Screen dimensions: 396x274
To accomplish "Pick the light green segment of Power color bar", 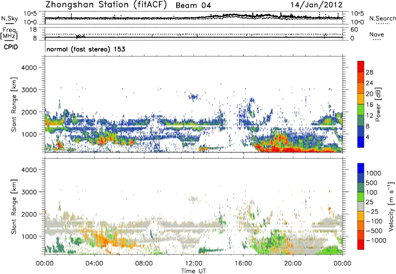I will tap(361, 110).
